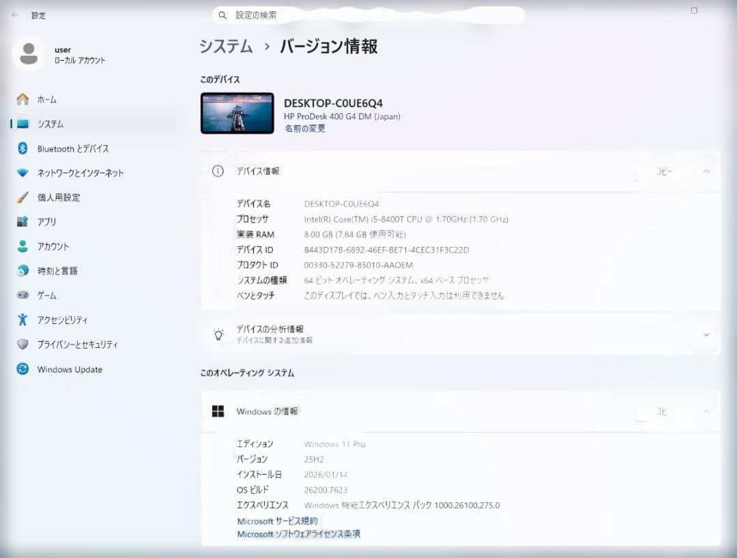Expand the デバイスの分析情報 section
This screenshot has height=558, width=737.
click(x=706, y=334)
